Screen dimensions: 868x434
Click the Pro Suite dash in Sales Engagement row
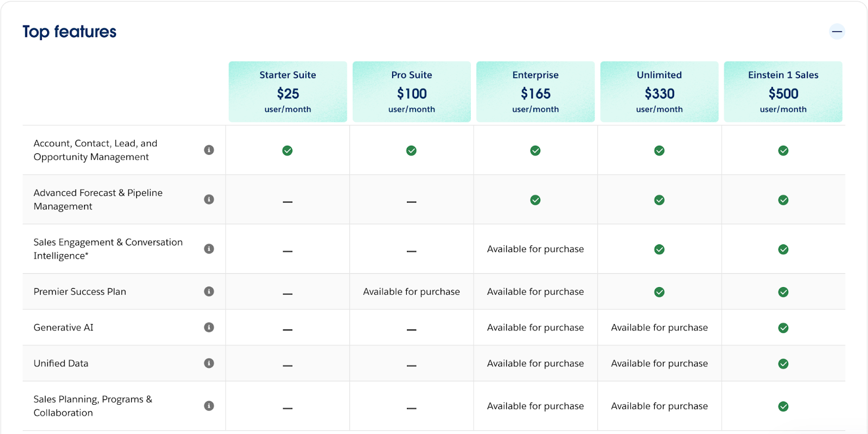pos(412,251)
